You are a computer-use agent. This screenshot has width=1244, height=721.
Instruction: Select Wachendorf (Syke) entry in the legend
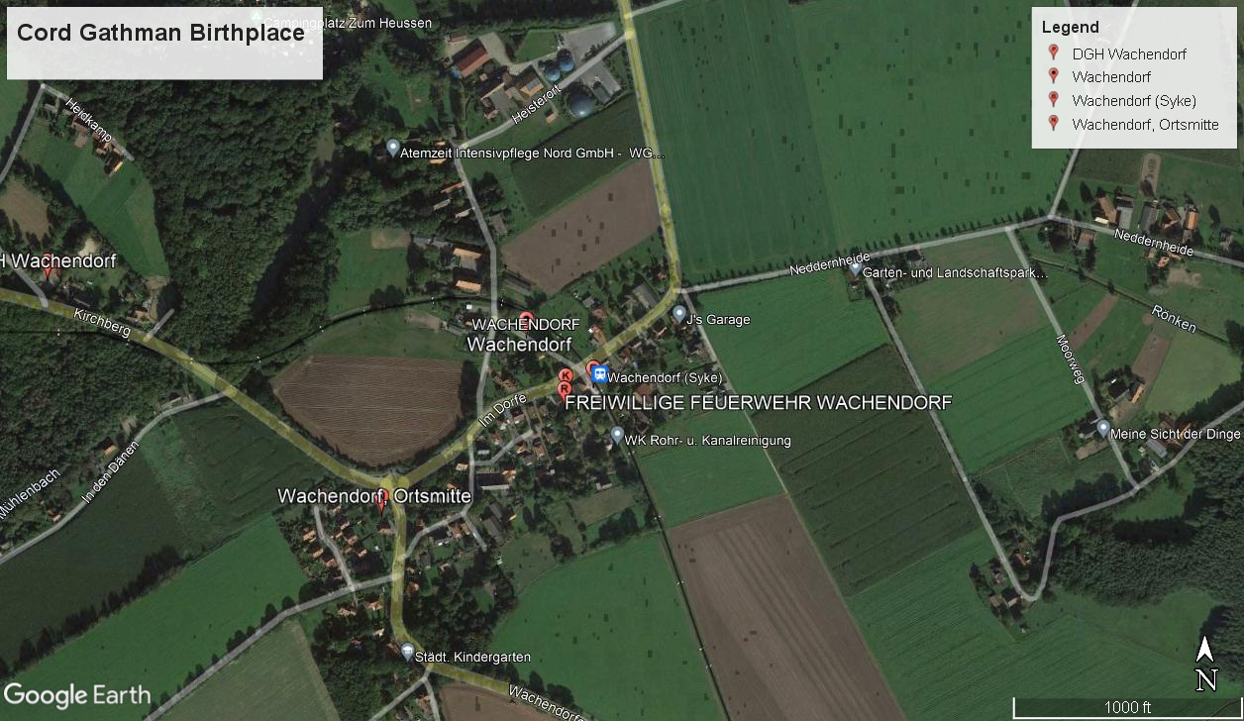point(1134,101)
